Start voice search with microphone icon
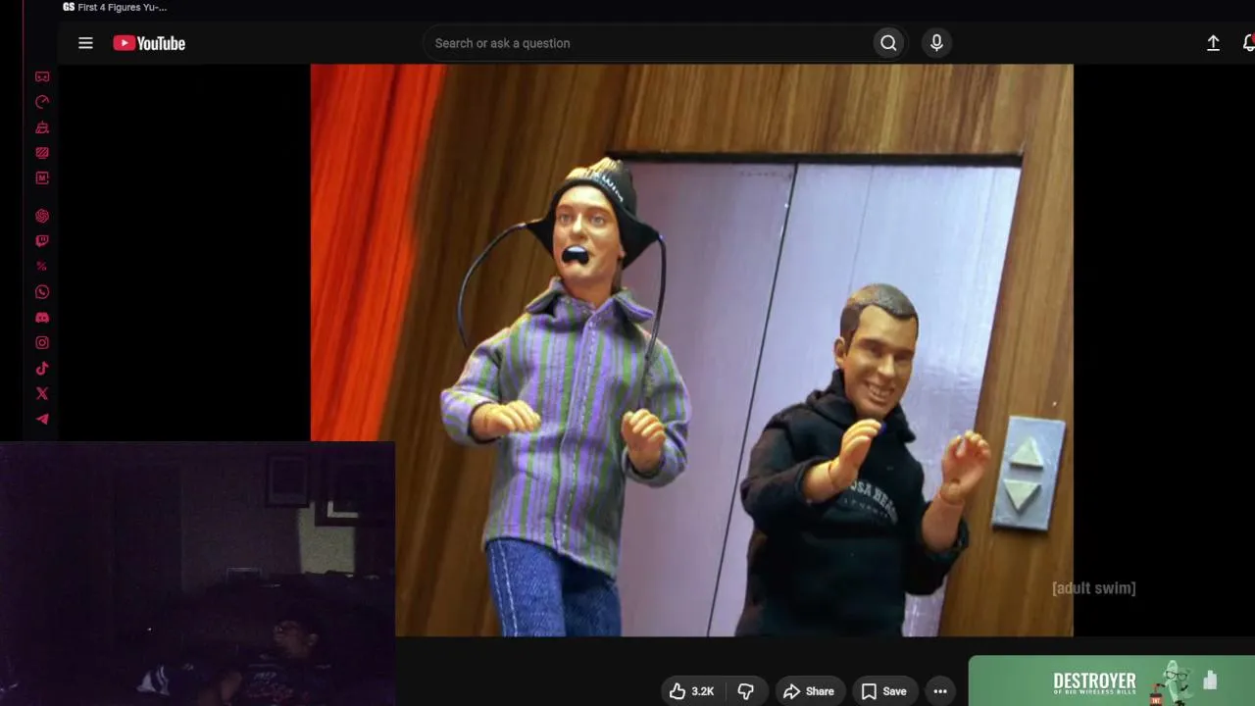The image size is (1255, 706). [936, 43]
